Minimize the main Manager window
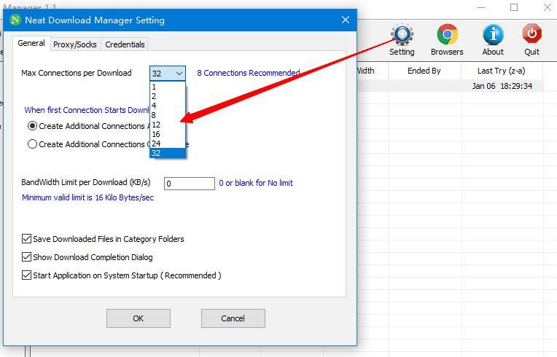The width and height of the screenshot is (557, 357). tap(481, 7)
